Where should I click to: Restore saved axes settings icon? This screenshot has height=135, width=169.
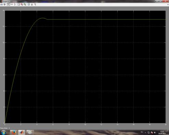pyautogui.click(x=25, y=4)
